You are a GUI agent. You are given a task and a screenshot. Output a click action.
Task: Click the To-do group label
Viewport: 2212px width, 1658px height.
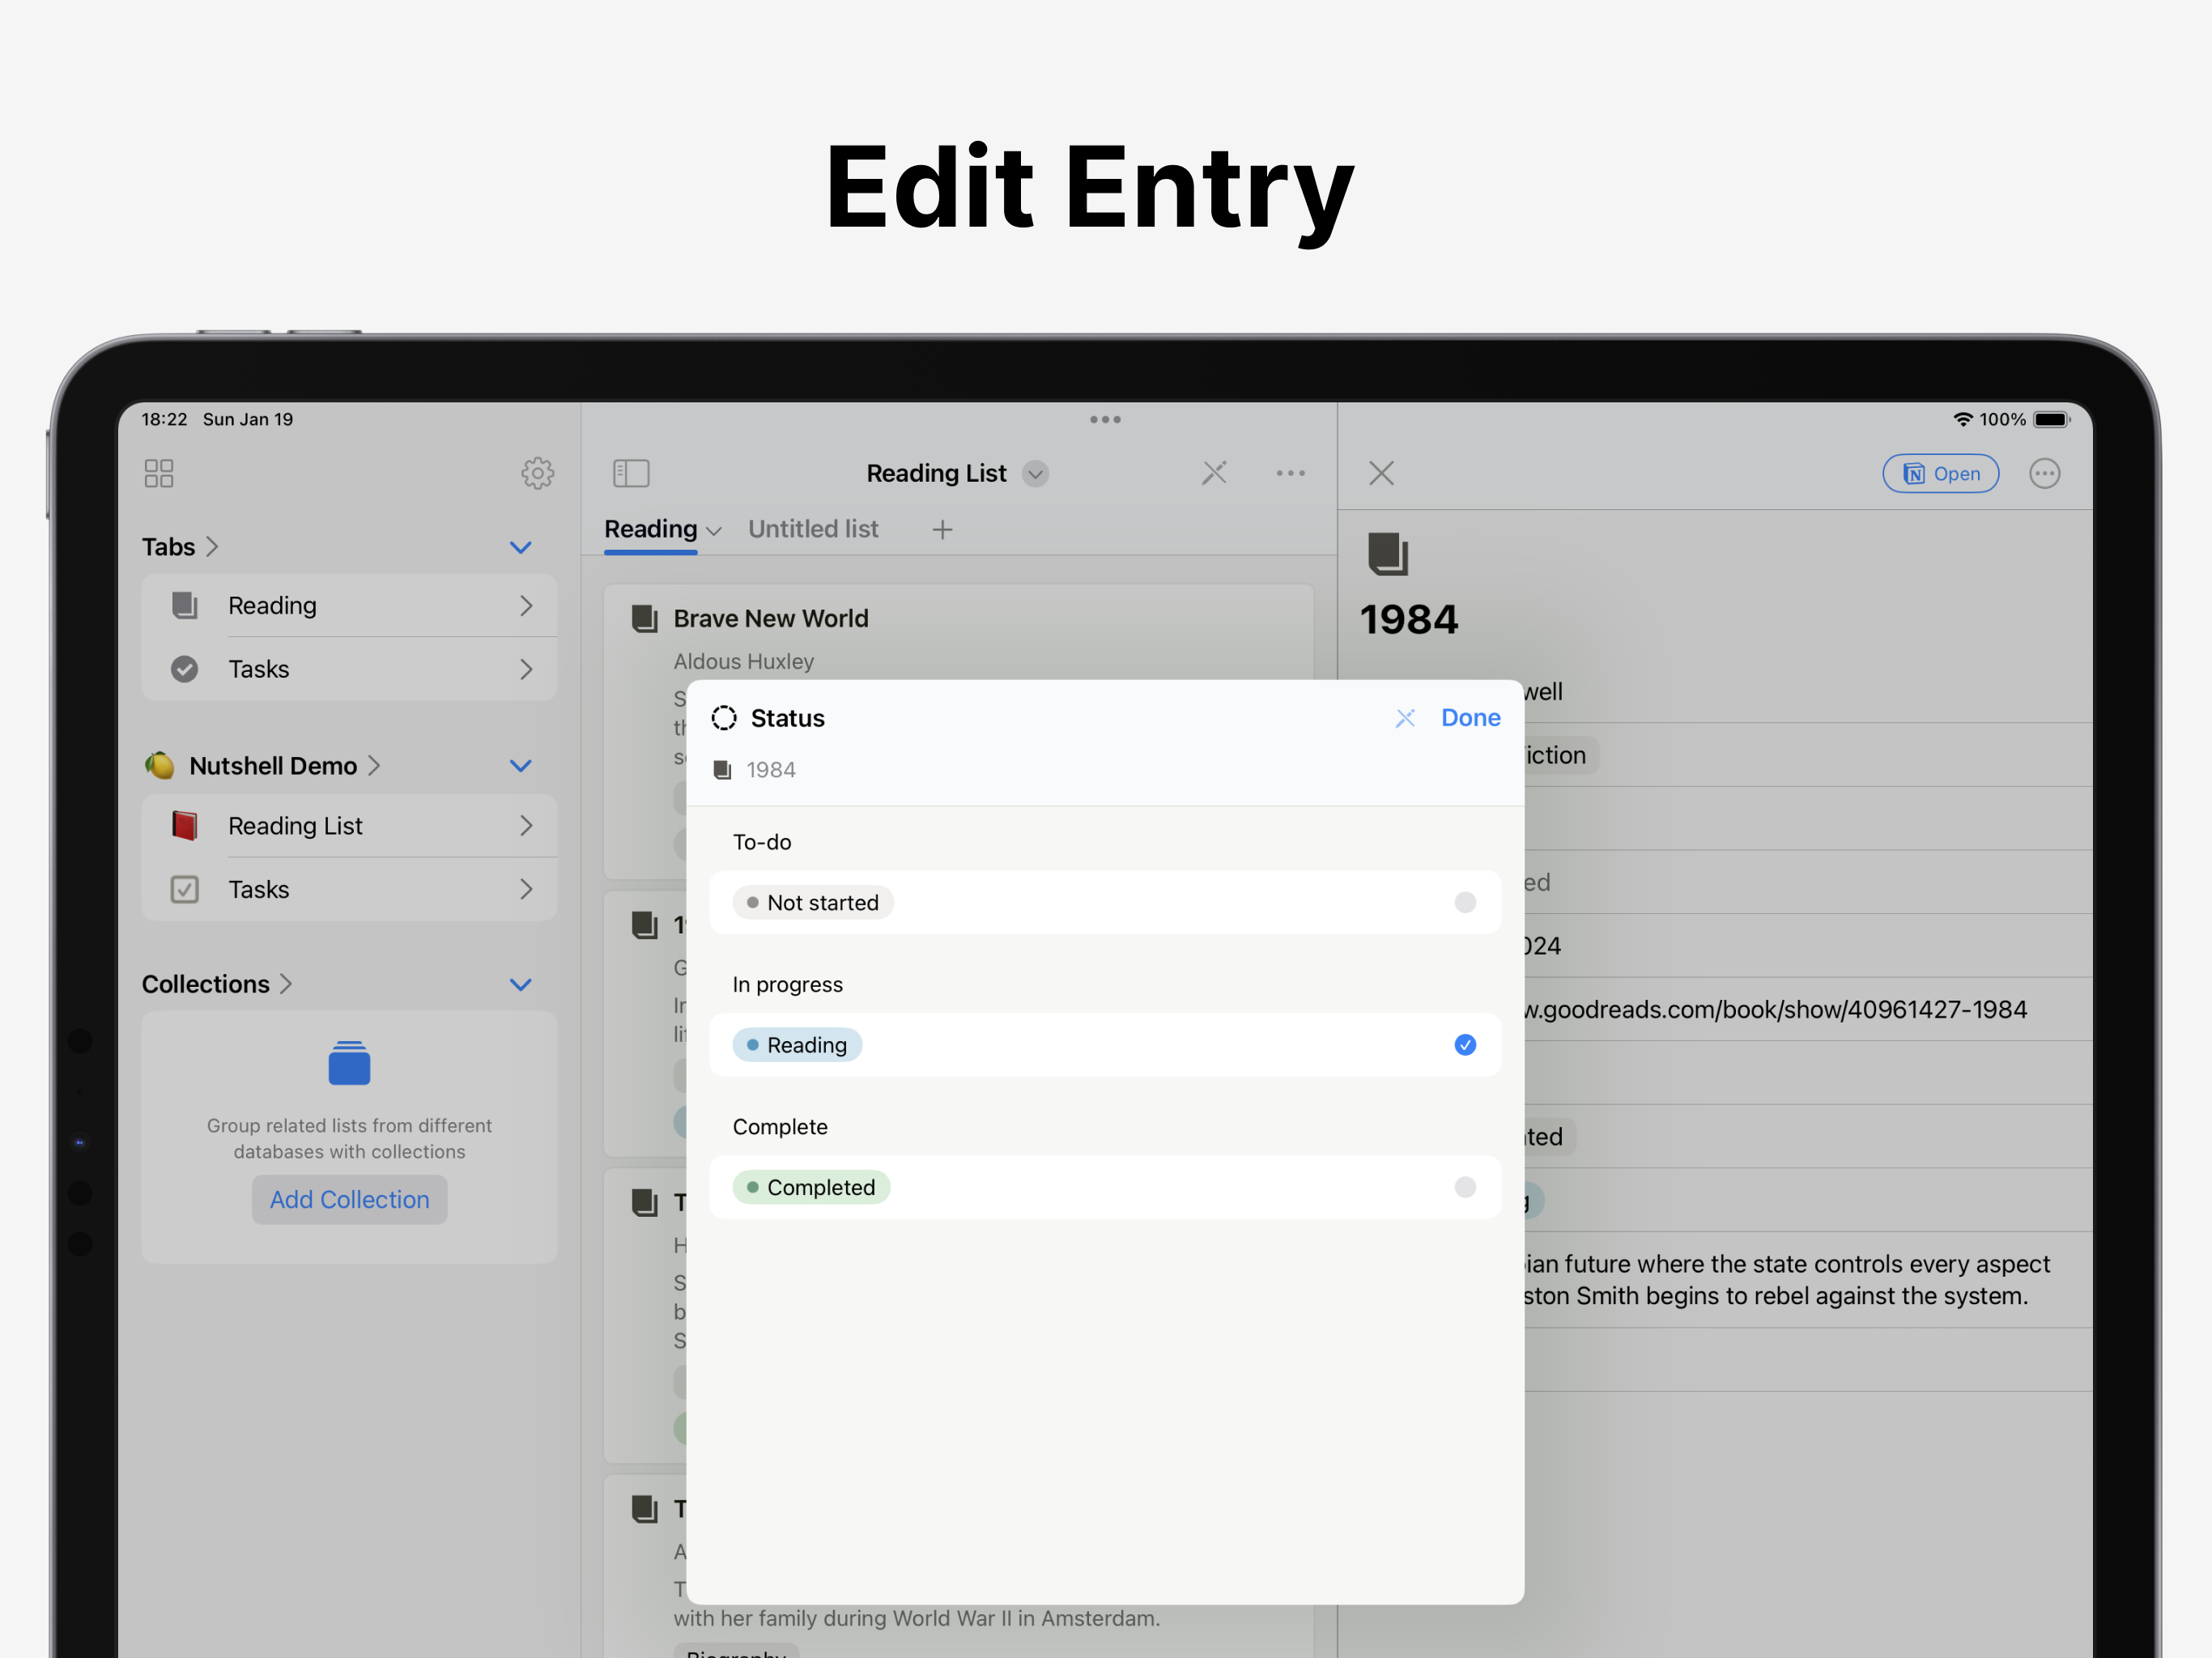coord(762,842)
